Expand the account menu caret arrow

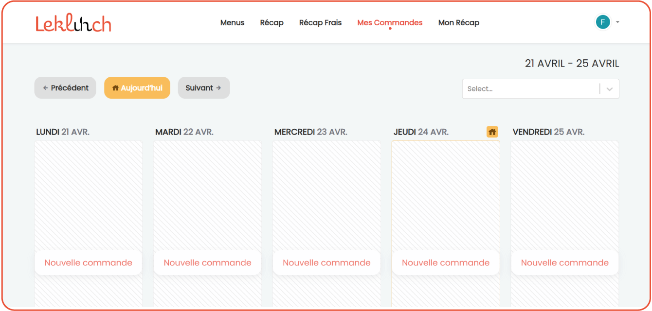[x=617, y=22]
